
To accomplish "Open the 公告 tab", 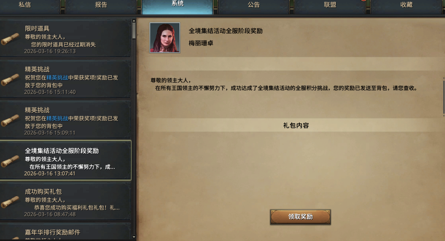I will (254, 6).
